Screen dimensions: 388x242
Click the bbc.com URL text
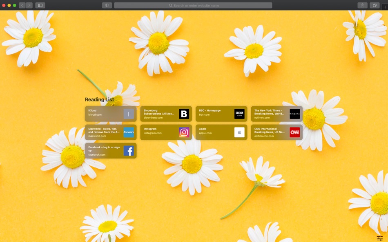(204, 114)
